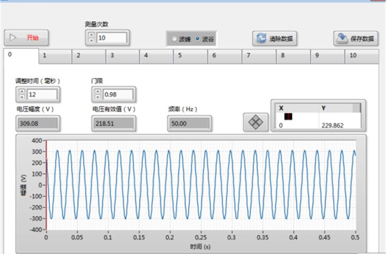Increment the 测量次数 stepper
Viewport: 386px width, 254px height.
pos(91,35)
